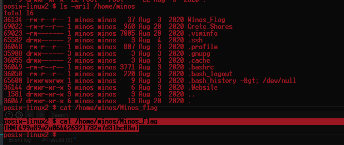Click the .viminfo file entry

pyautogui.click(x=202, y=33)
